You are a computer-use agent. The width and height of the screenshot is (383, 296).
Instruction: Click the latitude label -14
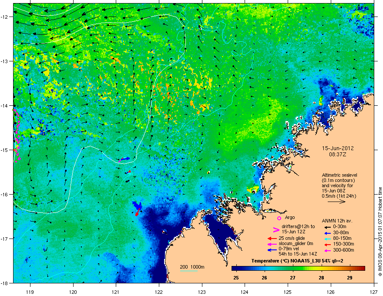[5, 106]
